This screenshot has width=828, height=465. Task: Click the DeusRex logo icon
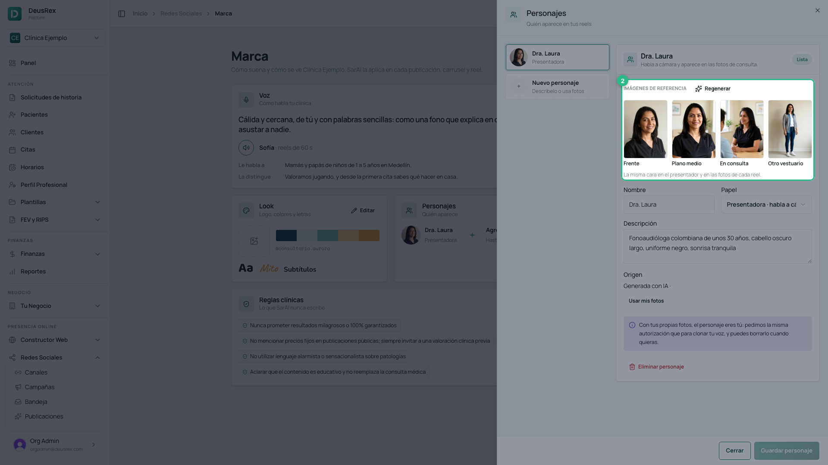(x=15, y=14)
